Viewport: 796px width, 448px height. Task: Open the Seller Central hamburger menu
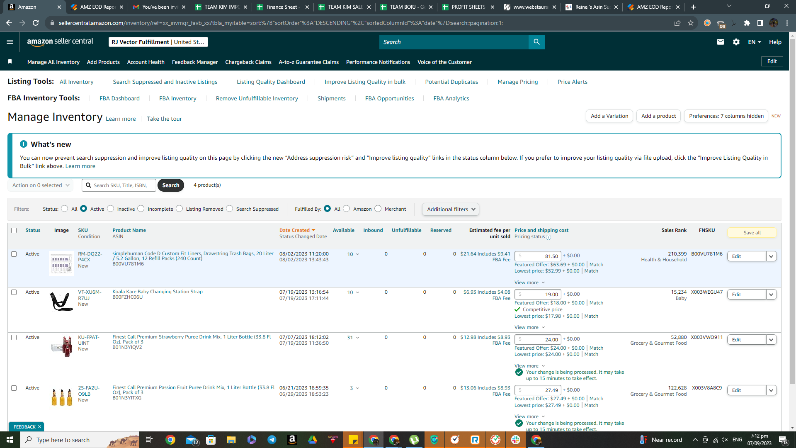click(x=10, y=42)
